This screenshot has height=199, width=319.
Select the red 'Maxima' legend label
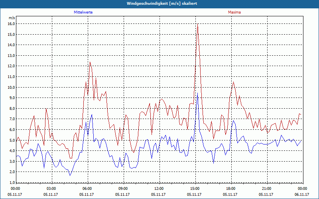point(234,12)
